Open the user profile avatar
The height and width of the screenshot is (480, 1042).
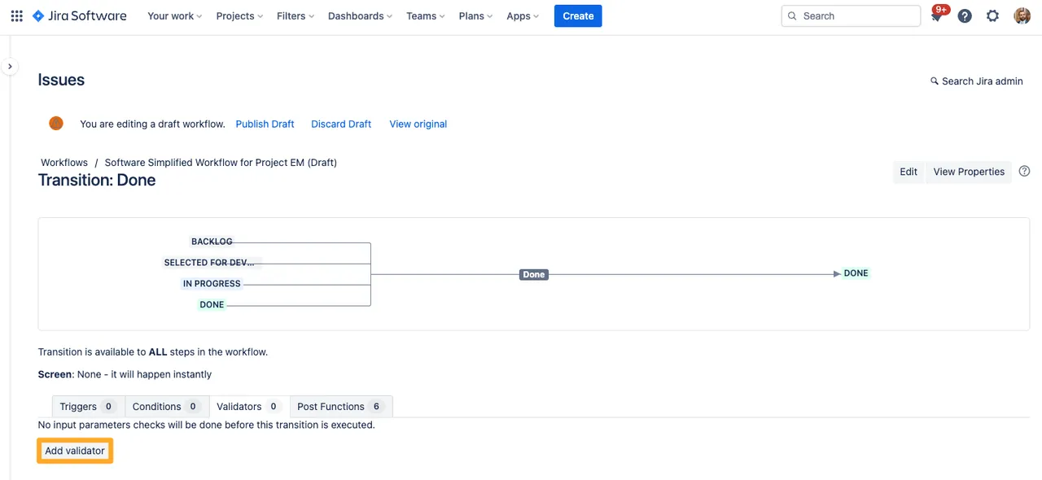[1022, 15]
